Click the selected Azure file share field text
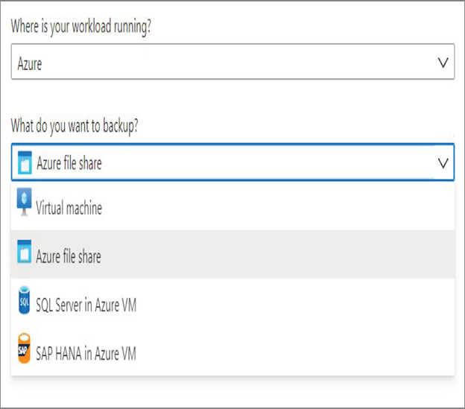This screenshot has width=465, height=409. [x=69, y=163]
